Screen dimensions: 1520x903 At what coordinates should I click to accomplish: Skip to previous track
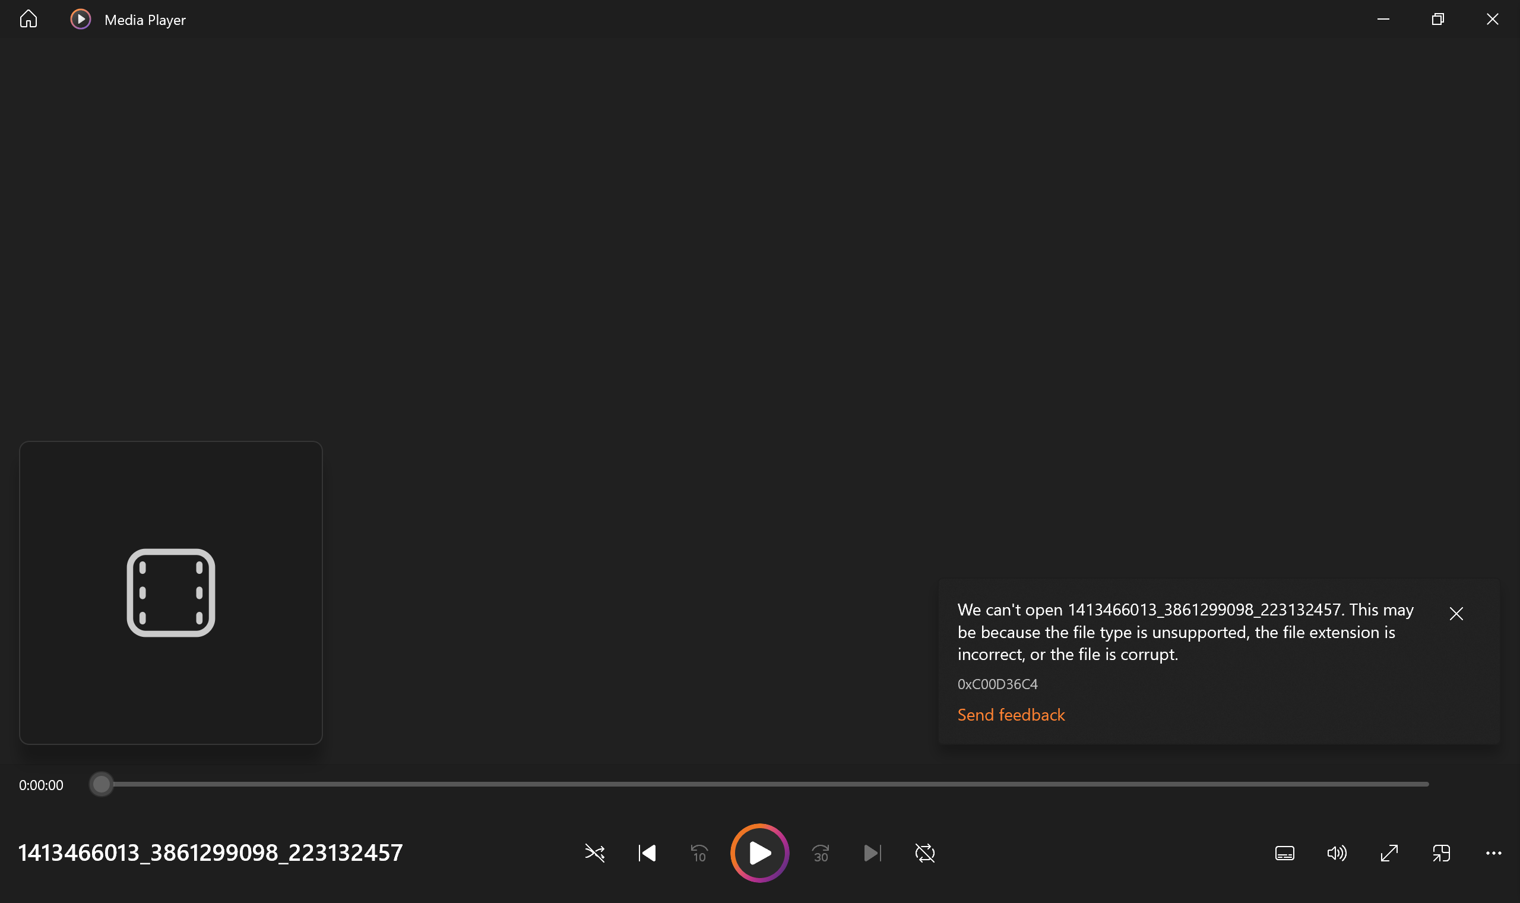point(647,853)
